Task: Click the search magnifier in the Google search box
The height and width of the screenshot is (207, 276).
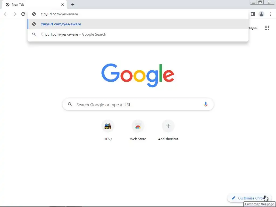Action: coord(70,104)
